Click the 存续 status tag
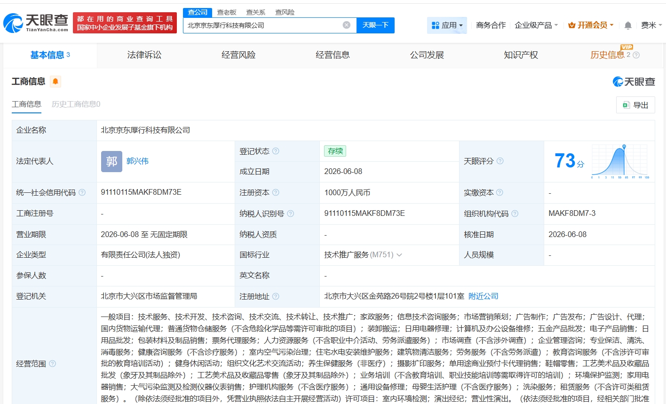666x404 pixels. [335, 151]
